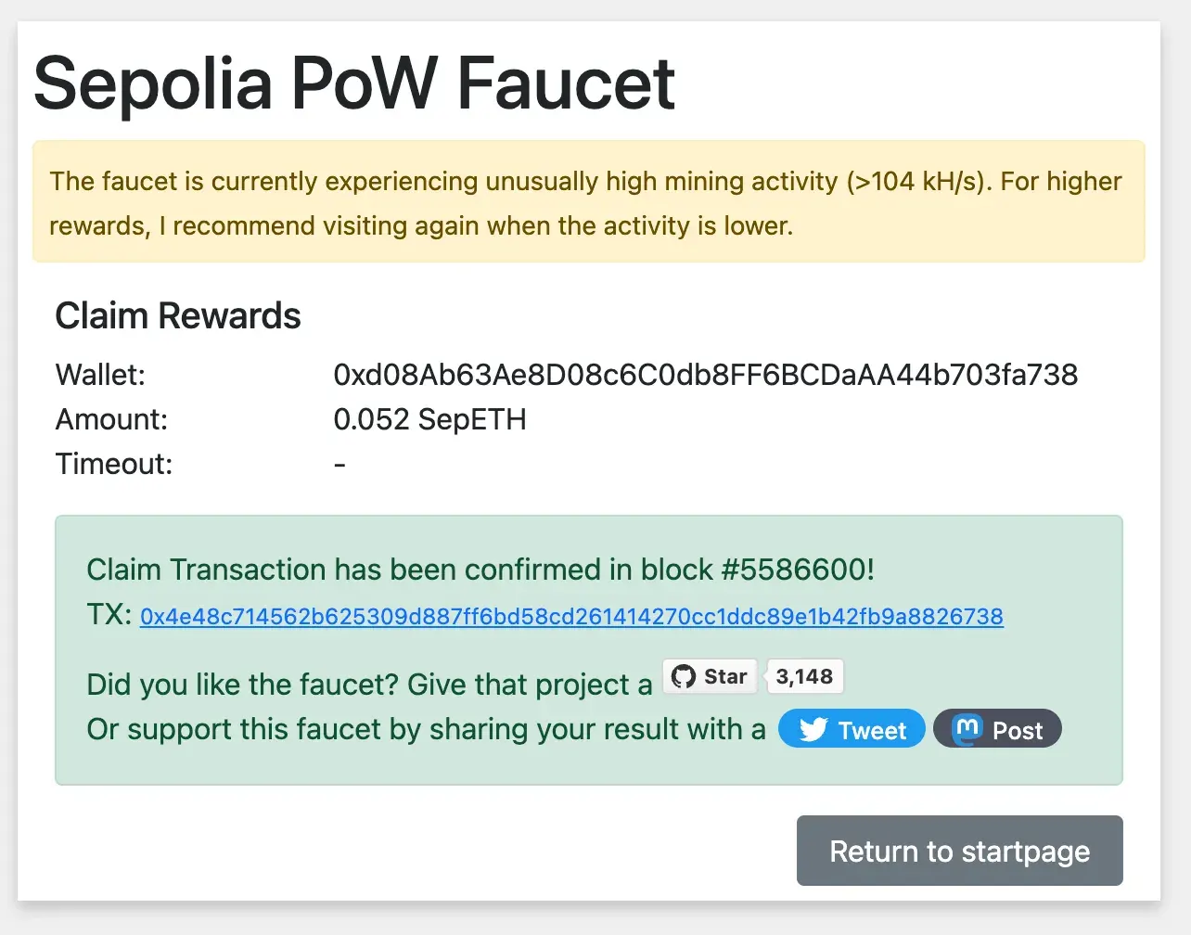Open the 3,148 stargazers count
Viewport: 1191px width, 935px height.
click(804, 676)
